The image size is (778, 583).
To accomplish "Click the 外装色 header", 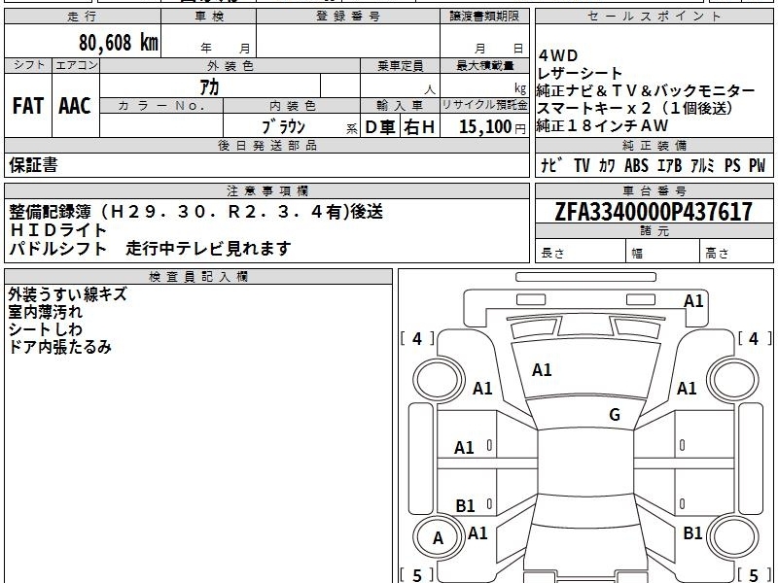I will tap(230, 66).
